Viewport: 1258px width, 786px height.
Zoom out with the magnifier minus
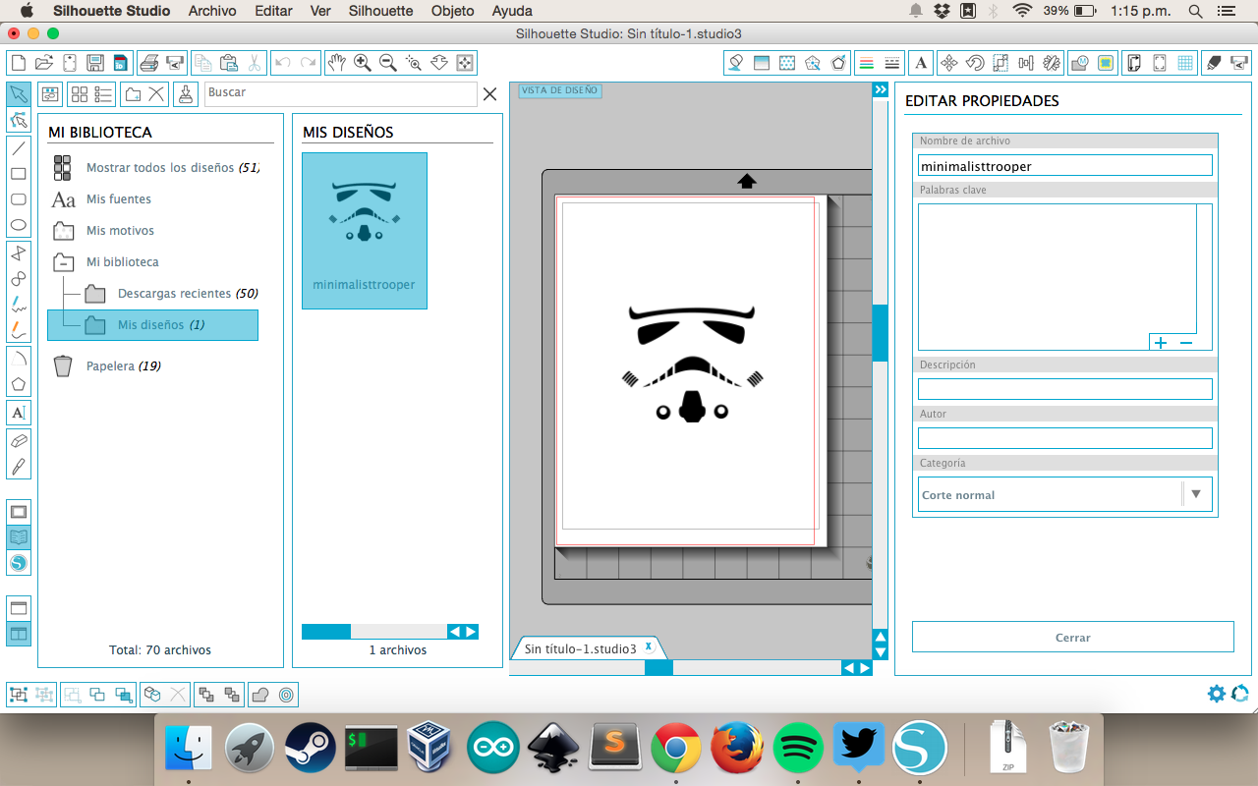[388, 63]
